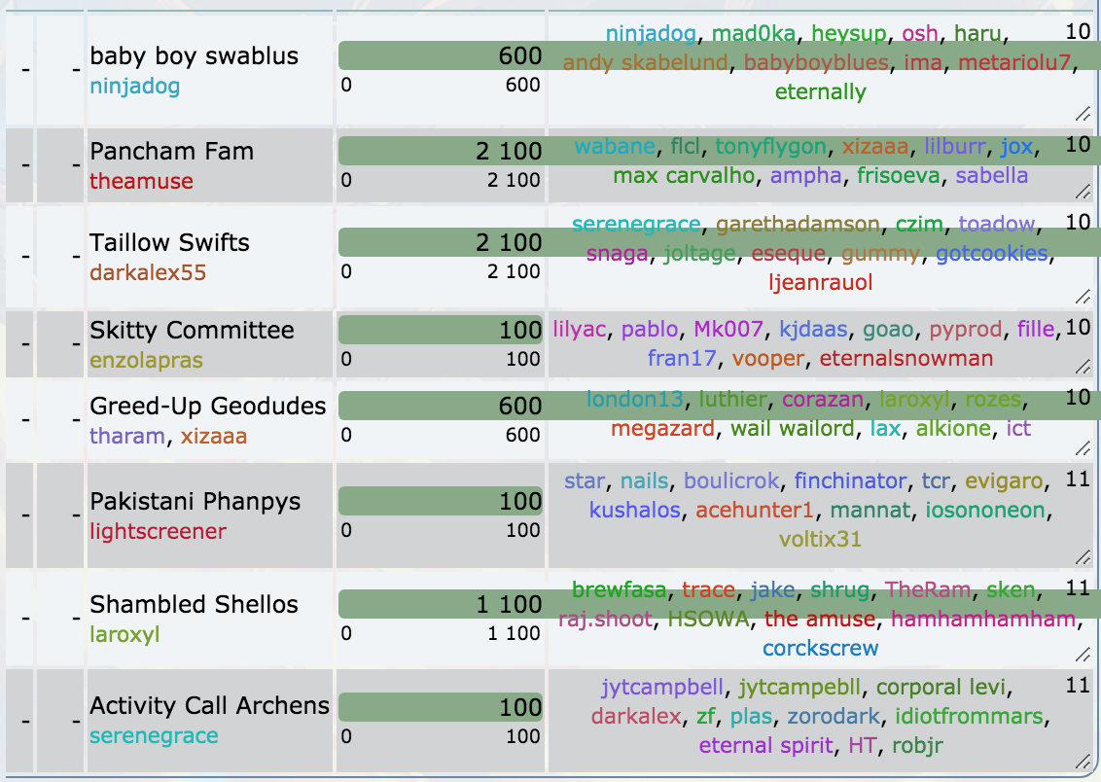Click the resize handle of Pancham Fam roster
This screenshot has height=782, width=1101.
(1083, 191)
